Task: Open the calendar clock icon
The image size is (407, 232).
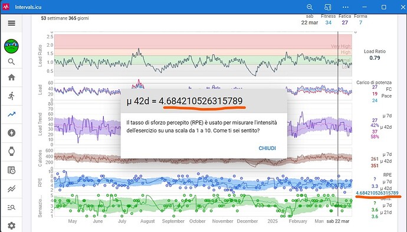Action: [11, 170]
